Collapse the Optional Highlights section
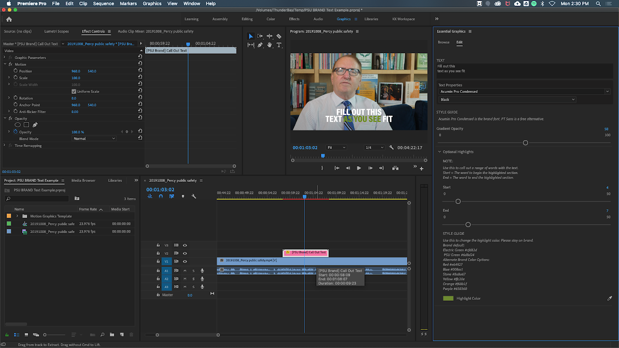The height and width of the screenshot is (348, 619). click(440, 151)
